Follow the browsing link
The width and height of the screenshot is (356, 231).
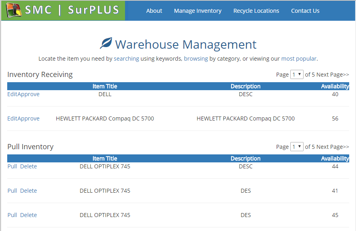pos(196,59)
